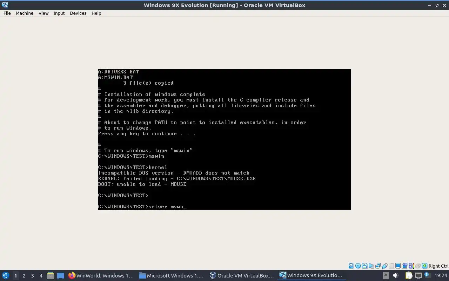Viewport: 449px width, 281px height.
Task: Click the '3 file(s) copied' line
Action: (148, 83)
